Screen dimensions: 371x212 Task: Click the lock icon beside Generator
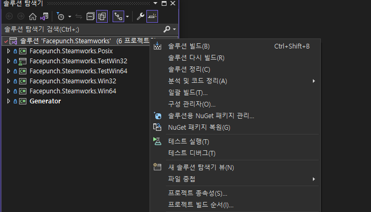(x=15, y=101)
